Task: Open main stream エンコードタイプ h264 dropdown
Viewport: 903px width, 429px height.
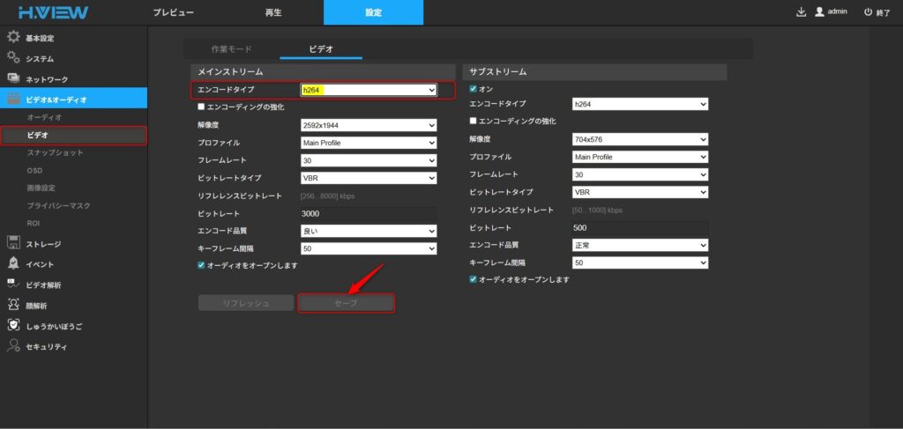Action: [369, 90]
